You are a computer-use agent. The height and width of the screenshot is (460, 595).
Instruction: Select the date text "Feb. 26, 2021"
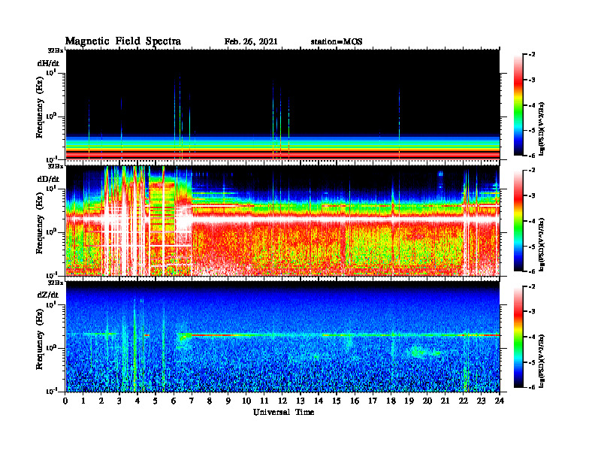(x=251, y=42)
